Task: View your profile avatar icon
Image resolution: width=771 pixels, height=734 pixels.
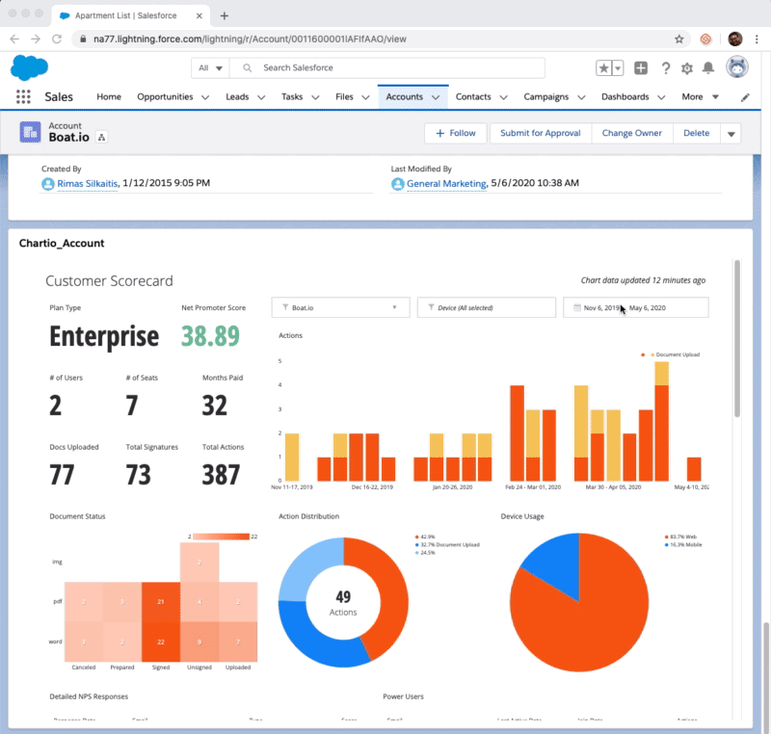Action: (735, 67)
